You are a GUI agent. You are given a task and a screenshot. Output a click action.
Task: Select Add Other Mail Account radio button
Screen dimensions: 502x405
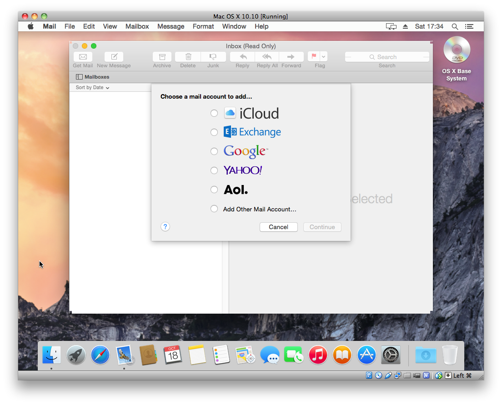coord(214,209)
